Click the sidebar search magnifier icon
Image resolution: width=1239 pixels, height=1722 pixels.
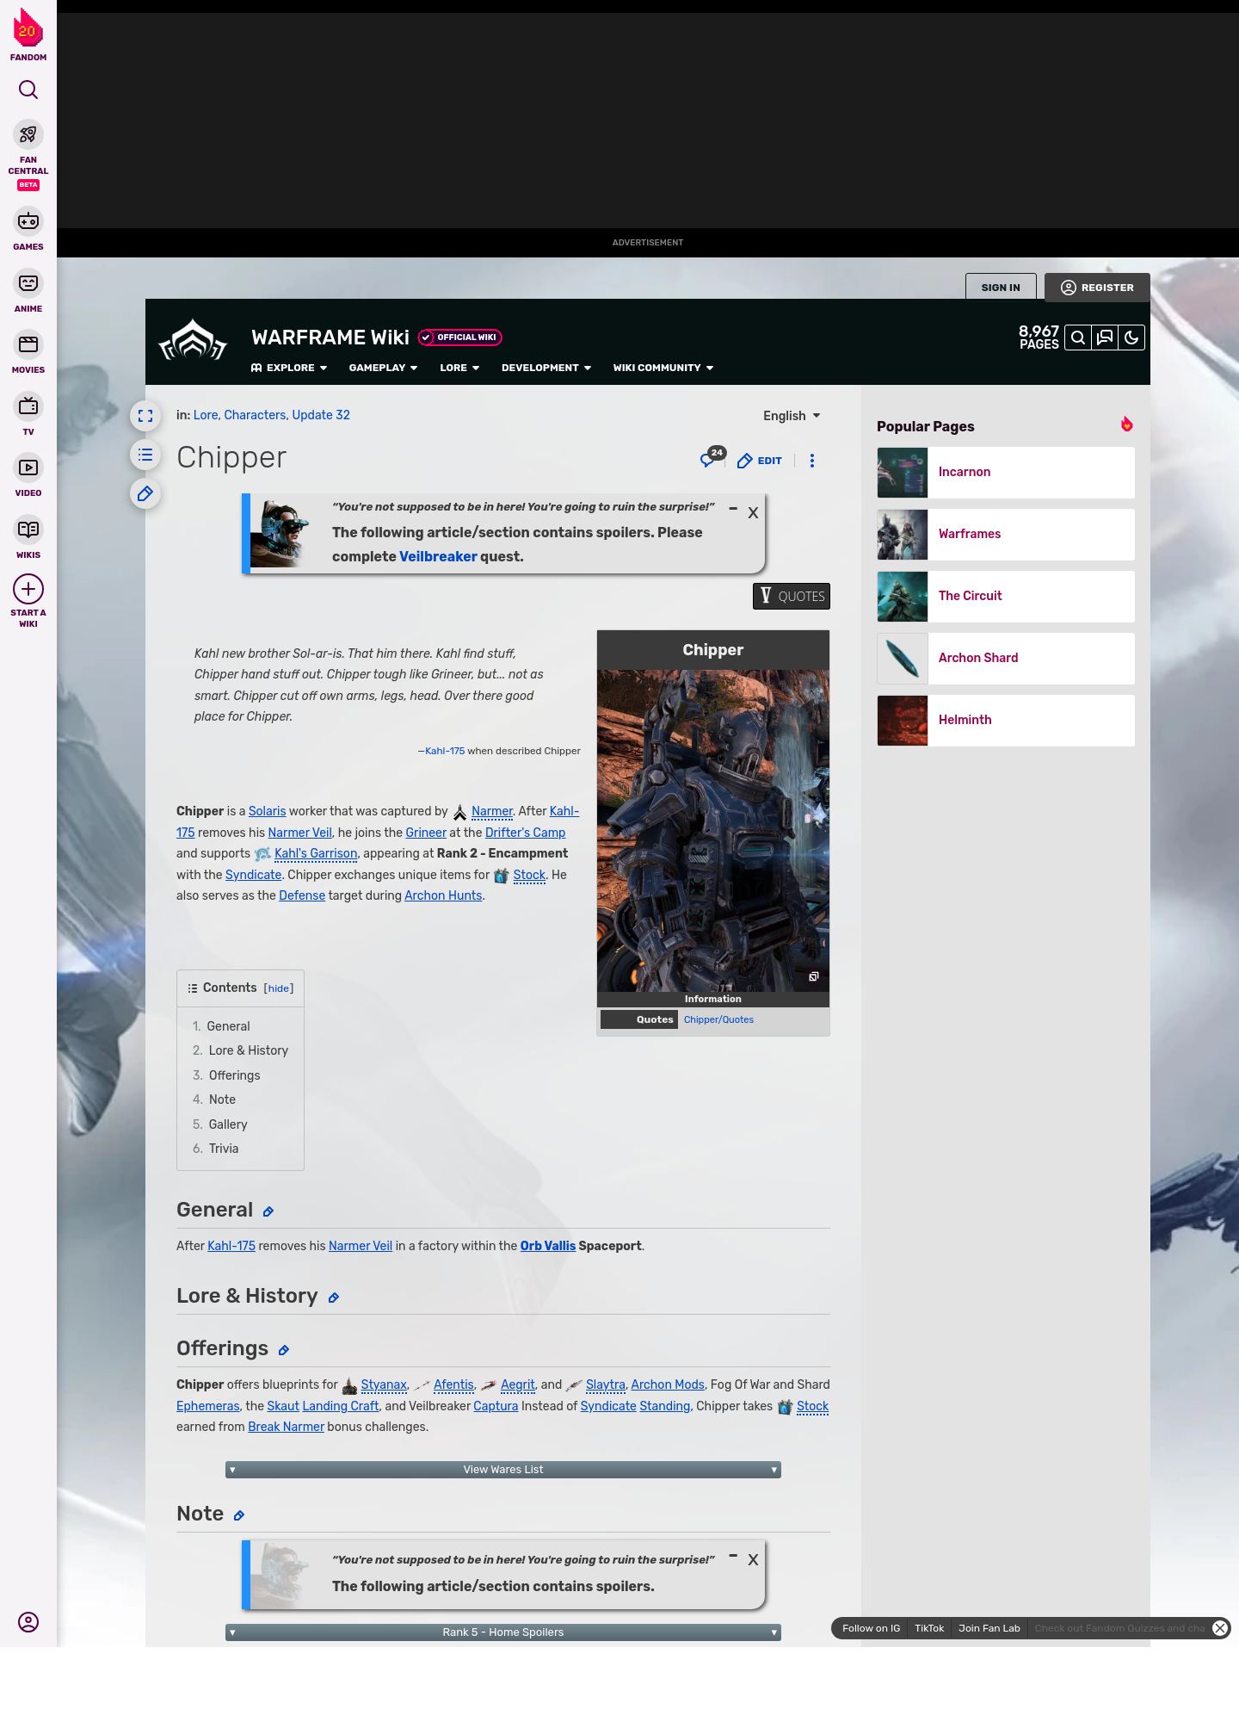(28, 90)
